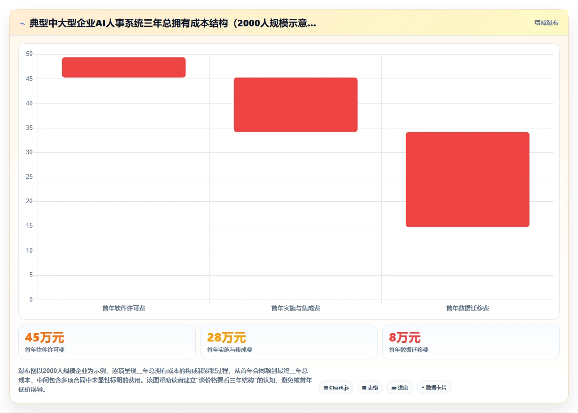Click the 数据卡片 tag chip
The width and height of the screenshot is (578, 413).
[434, 388]
